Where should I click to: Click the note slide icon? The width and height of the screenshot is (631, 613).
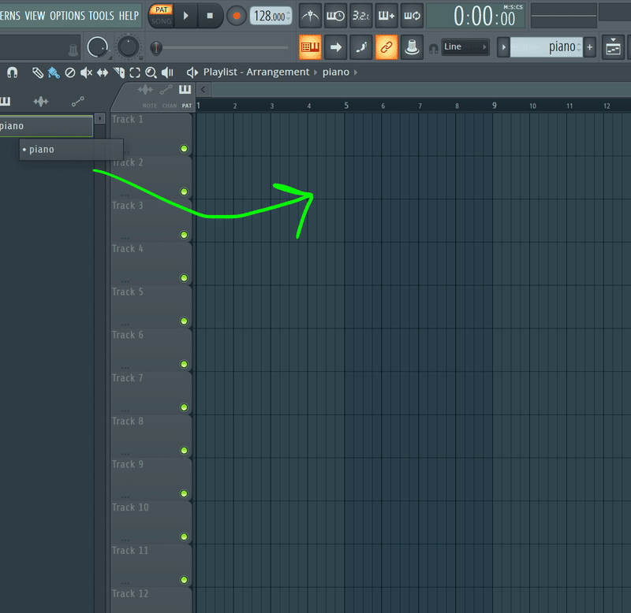[361, 47]
